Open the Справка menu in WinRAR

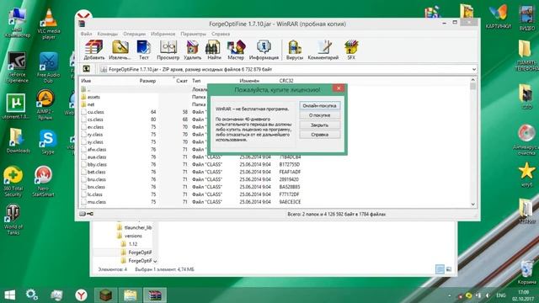[x=221, y=34]
